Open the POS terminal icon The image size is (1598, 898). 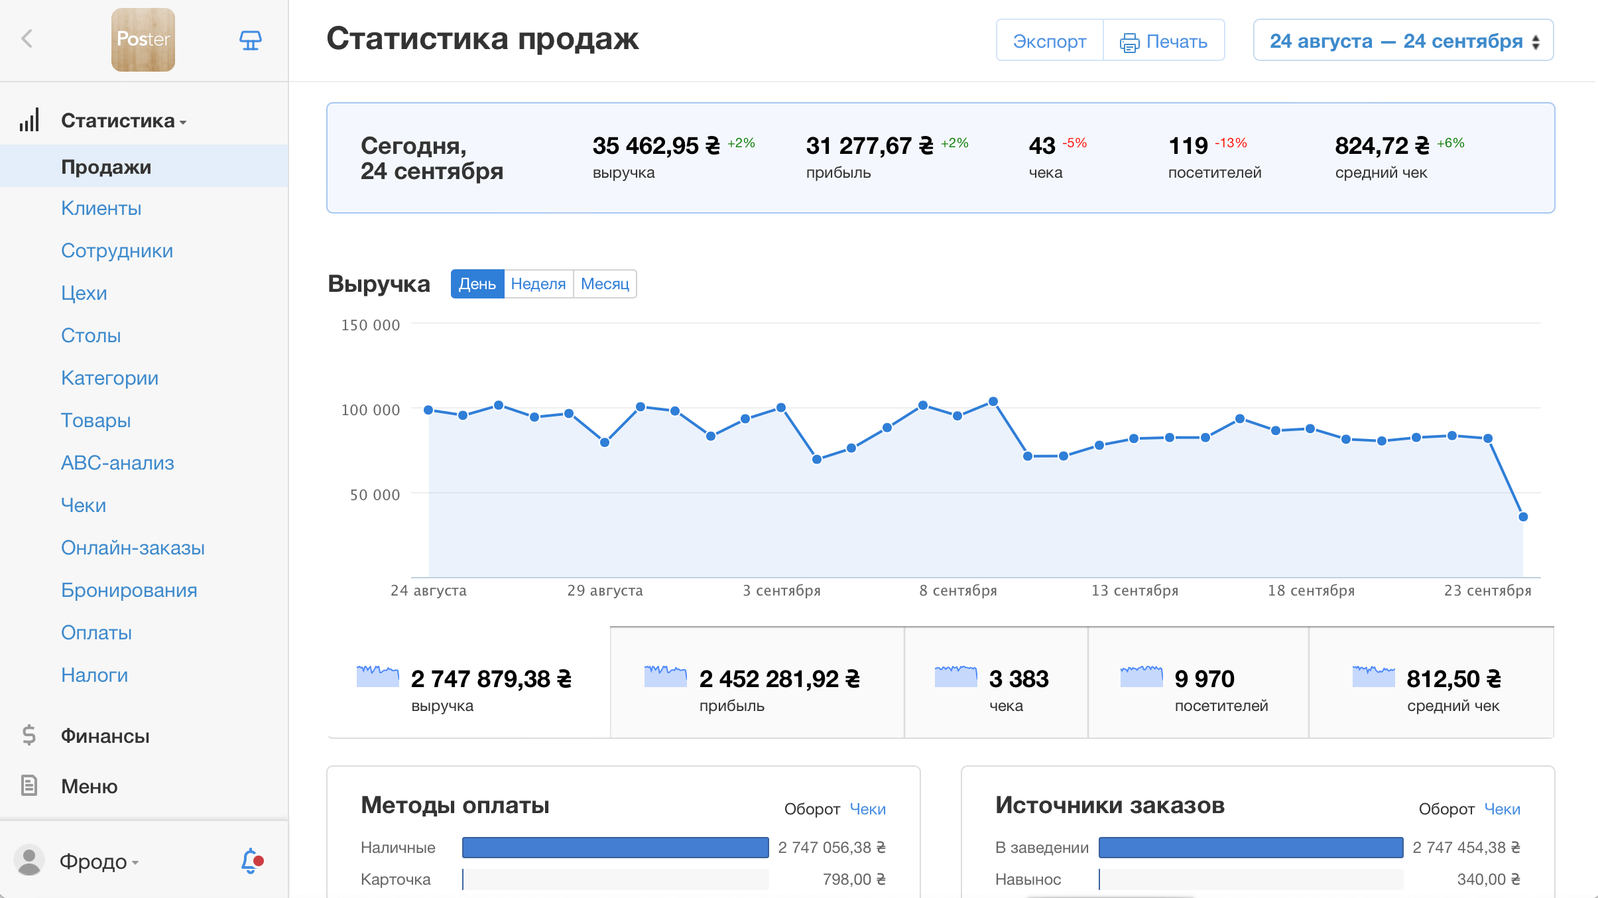point(250,40)
